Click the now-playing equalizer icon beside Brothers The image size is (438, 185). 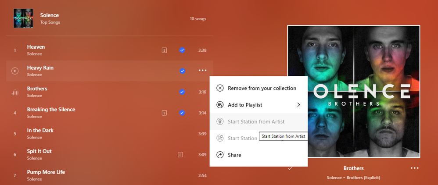pos(15,92)
